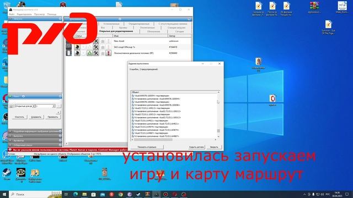This screenshot has width=353, height=198.
Task: Click the Применить button in the search panel
Action: [x=53, y=117]
